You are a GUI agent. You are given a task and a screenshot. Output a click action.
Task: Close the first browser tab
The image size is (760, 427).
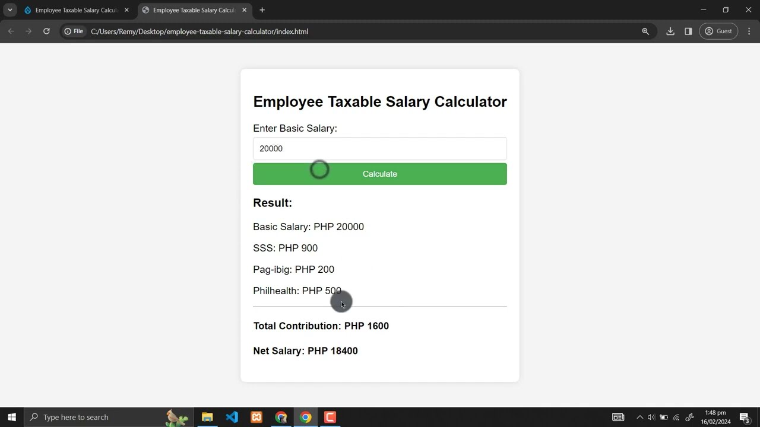[x=126, y=10]
